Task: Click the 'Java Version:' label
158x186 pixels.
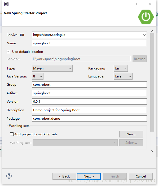Action: click(x=17, y=76)
